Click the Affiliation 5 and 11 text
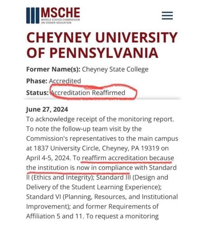 tap(55, 216)
